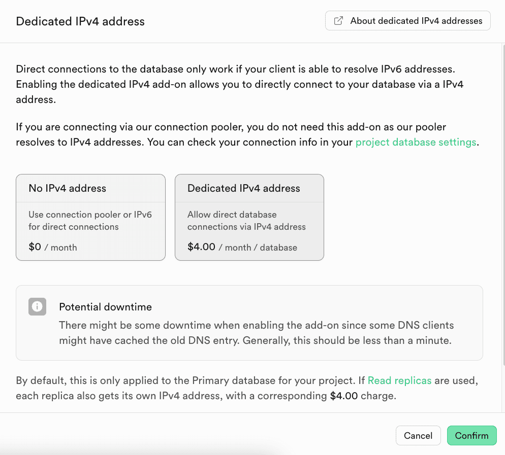Click the external link icon on About button
The height and width of the screenshot is (455, 505).
click(x=337, y=20)
